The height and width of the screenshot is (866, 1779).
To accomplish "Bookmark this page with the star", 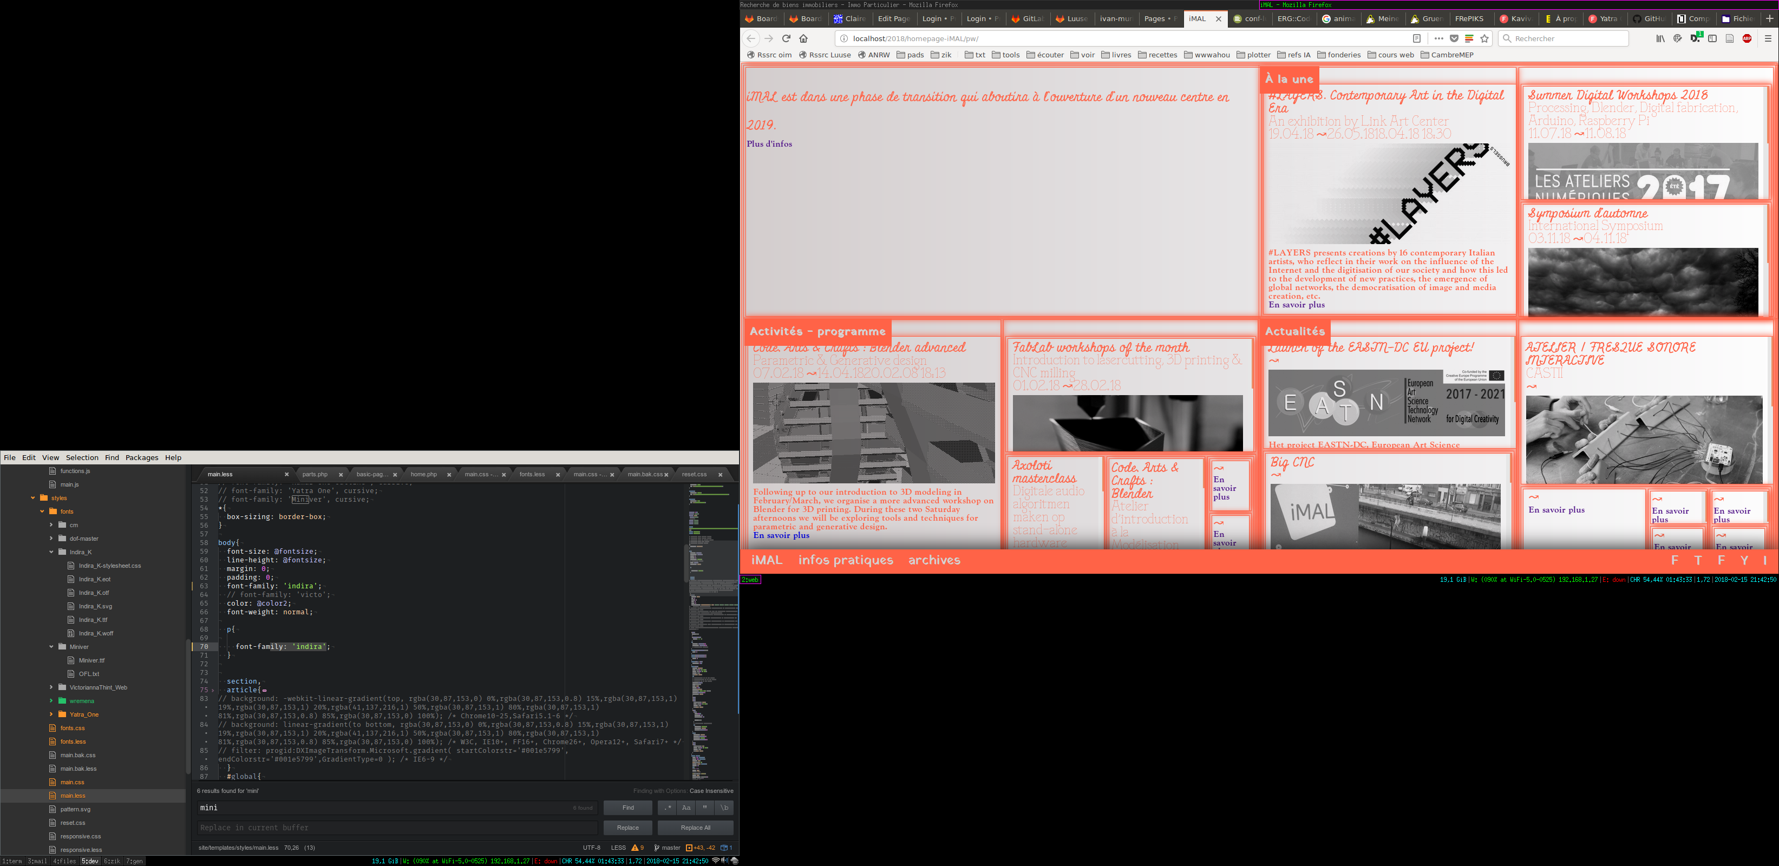I will tap(1484, 38).
